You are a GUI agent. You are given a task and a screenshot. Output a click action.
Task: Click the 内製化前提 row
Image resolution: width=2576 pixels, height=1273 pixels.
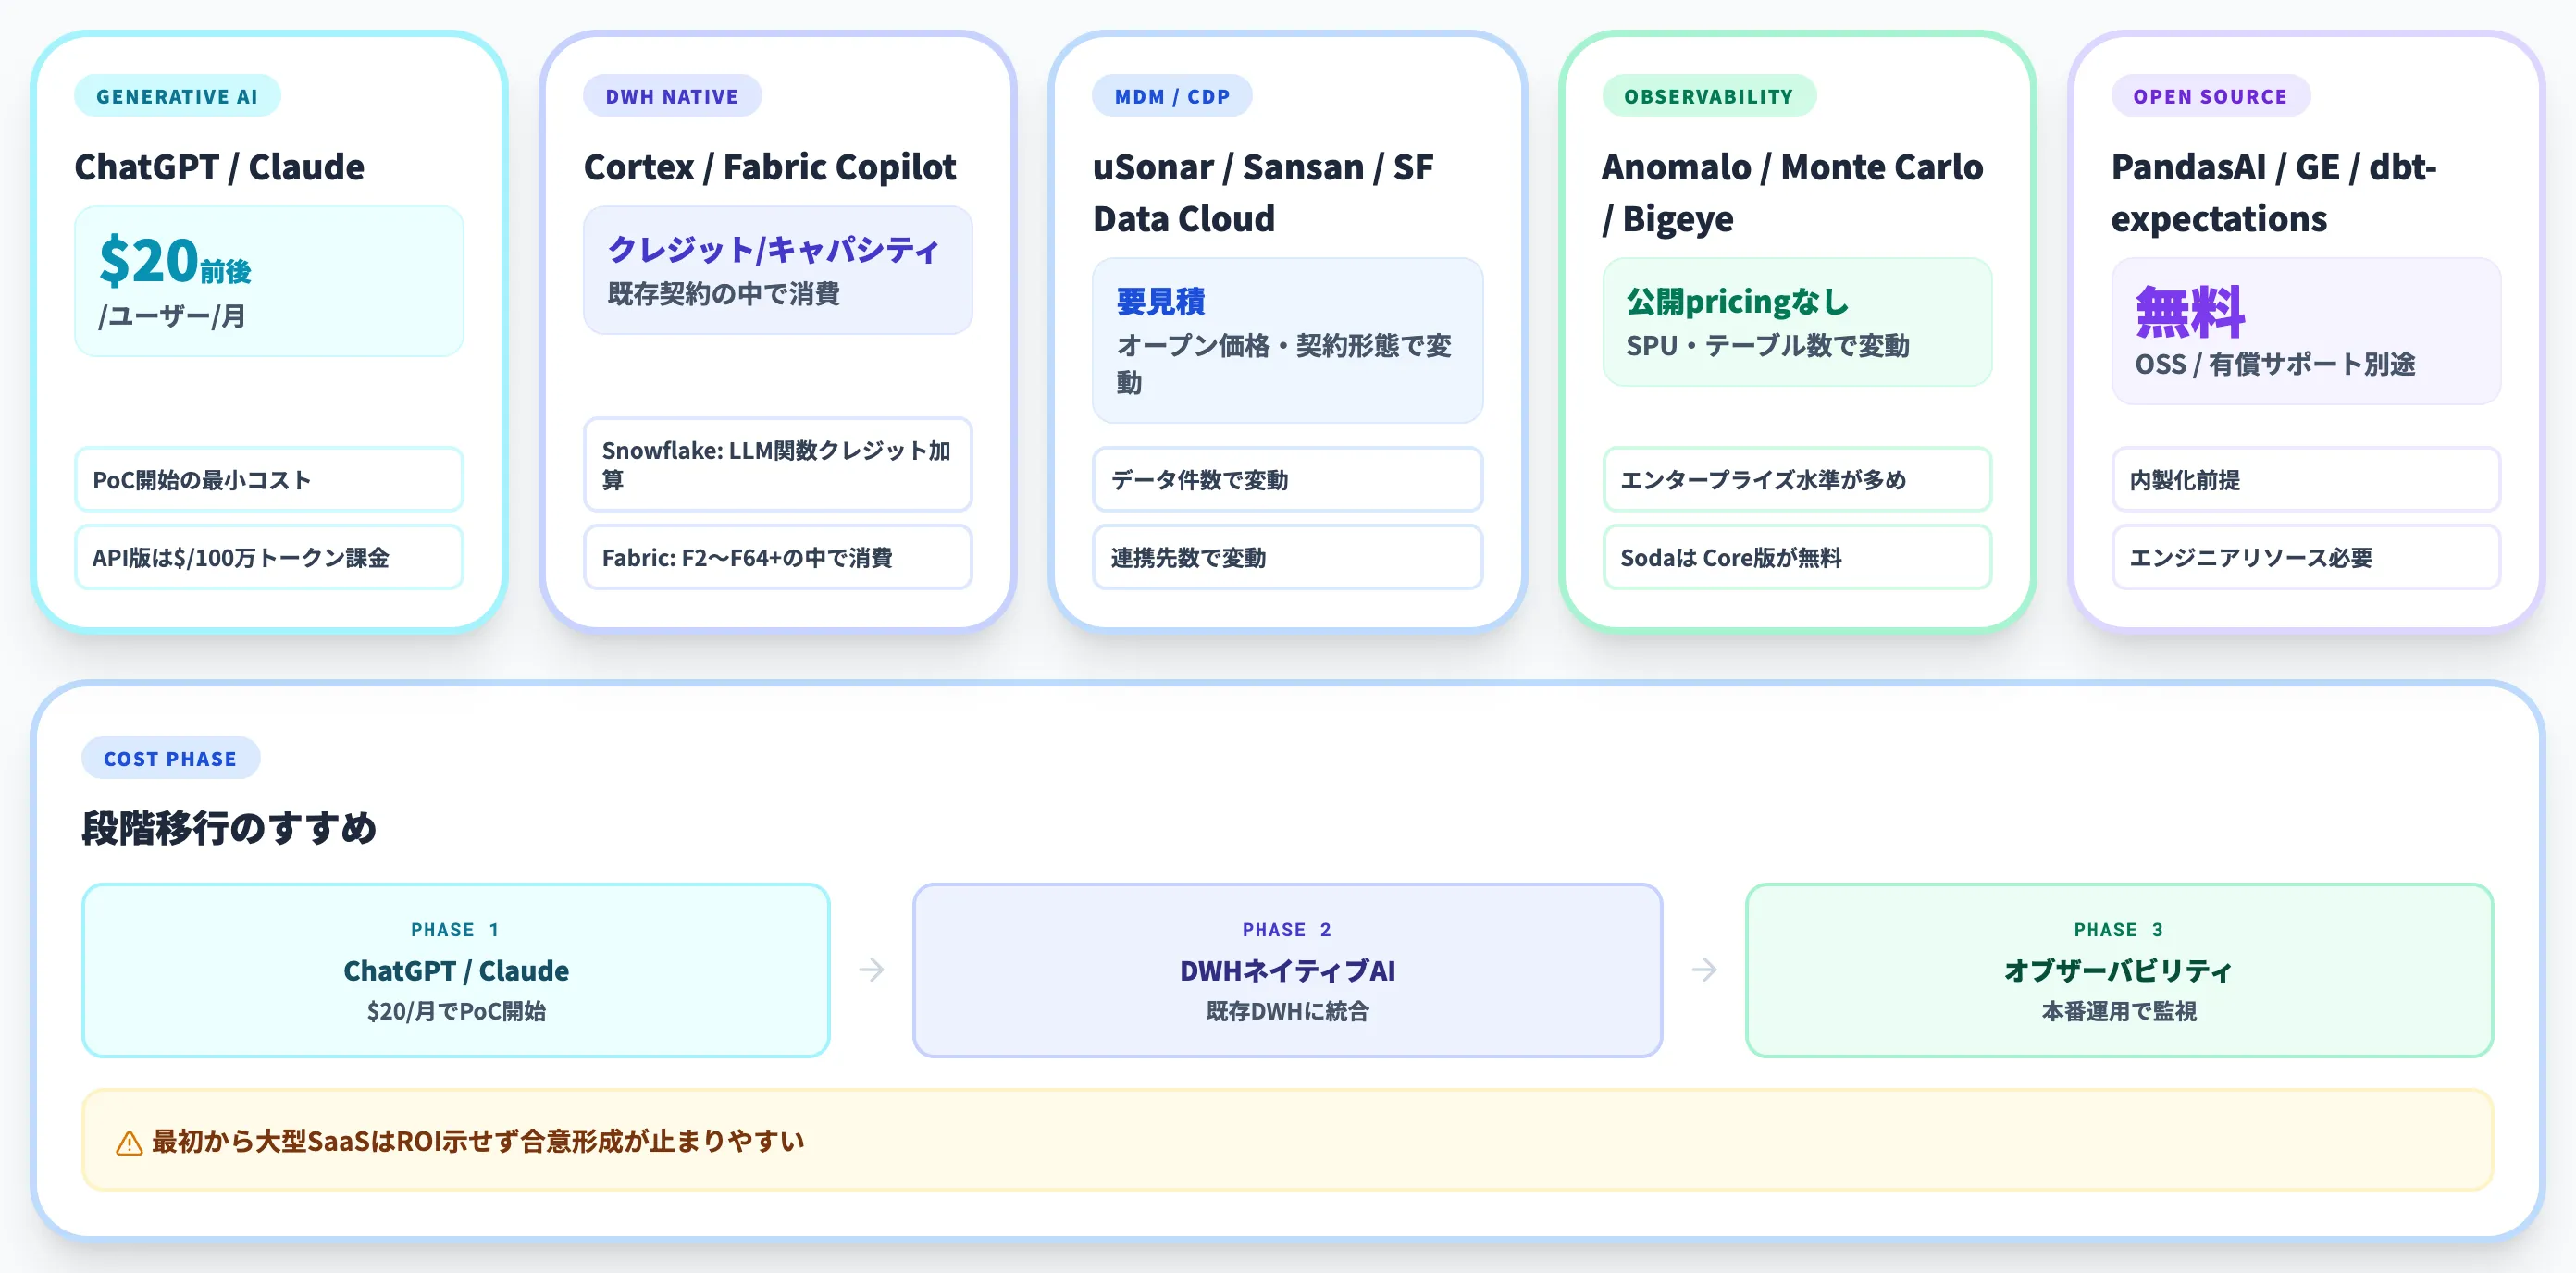2306,479
